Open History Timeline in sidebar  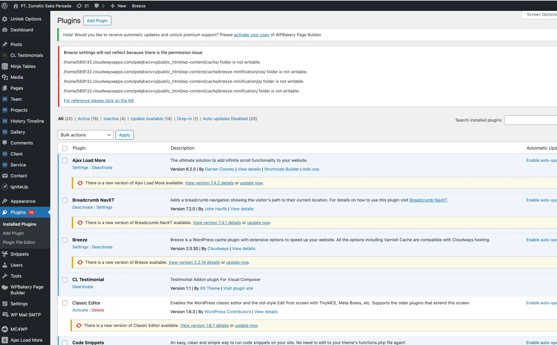point(27,121)
